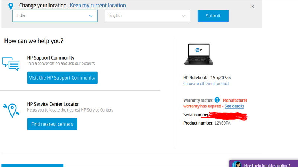Open See details warranty link
Viewport: 298px width, 167px height.
point(234,106)
